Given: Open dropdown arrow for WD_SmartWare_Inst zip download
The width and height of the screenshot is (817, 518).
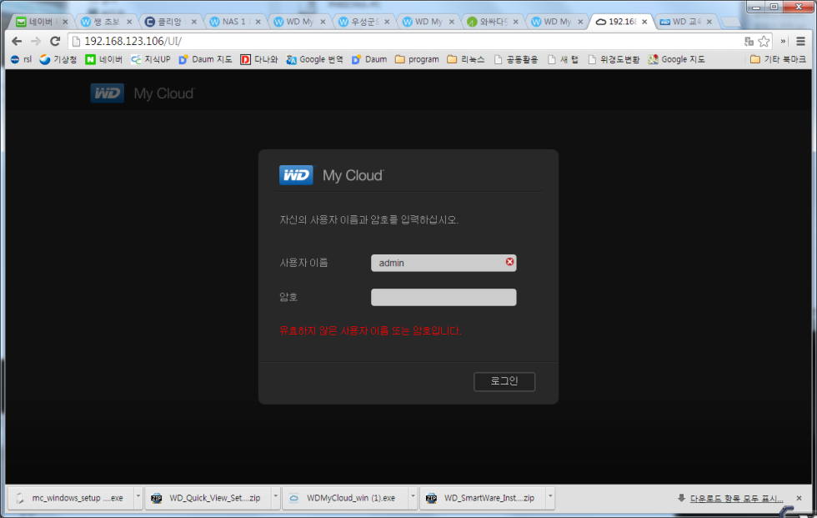Looking at the screenshot, I should click(x=549, y=498).
